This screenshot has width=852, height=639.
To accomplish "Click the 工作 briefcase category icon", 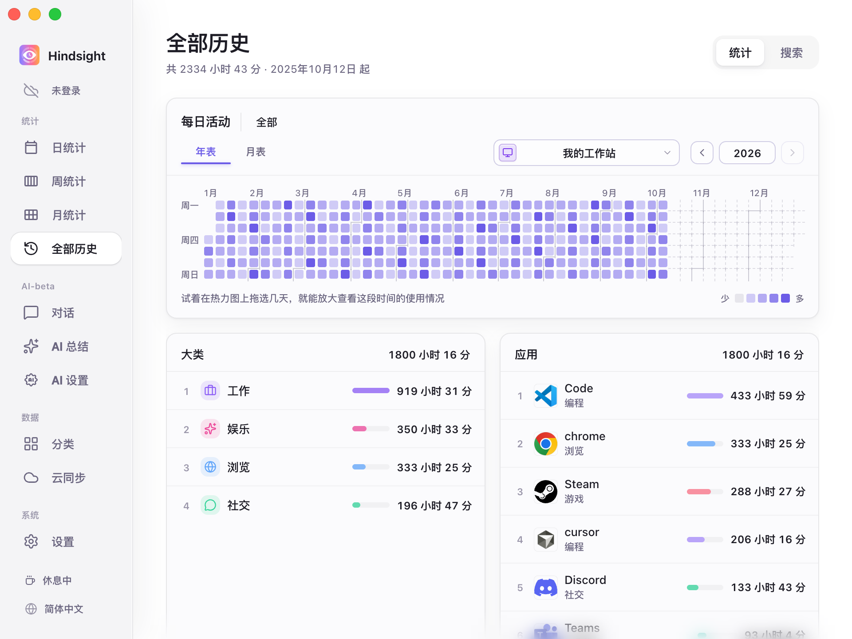I will pos(210,390).
